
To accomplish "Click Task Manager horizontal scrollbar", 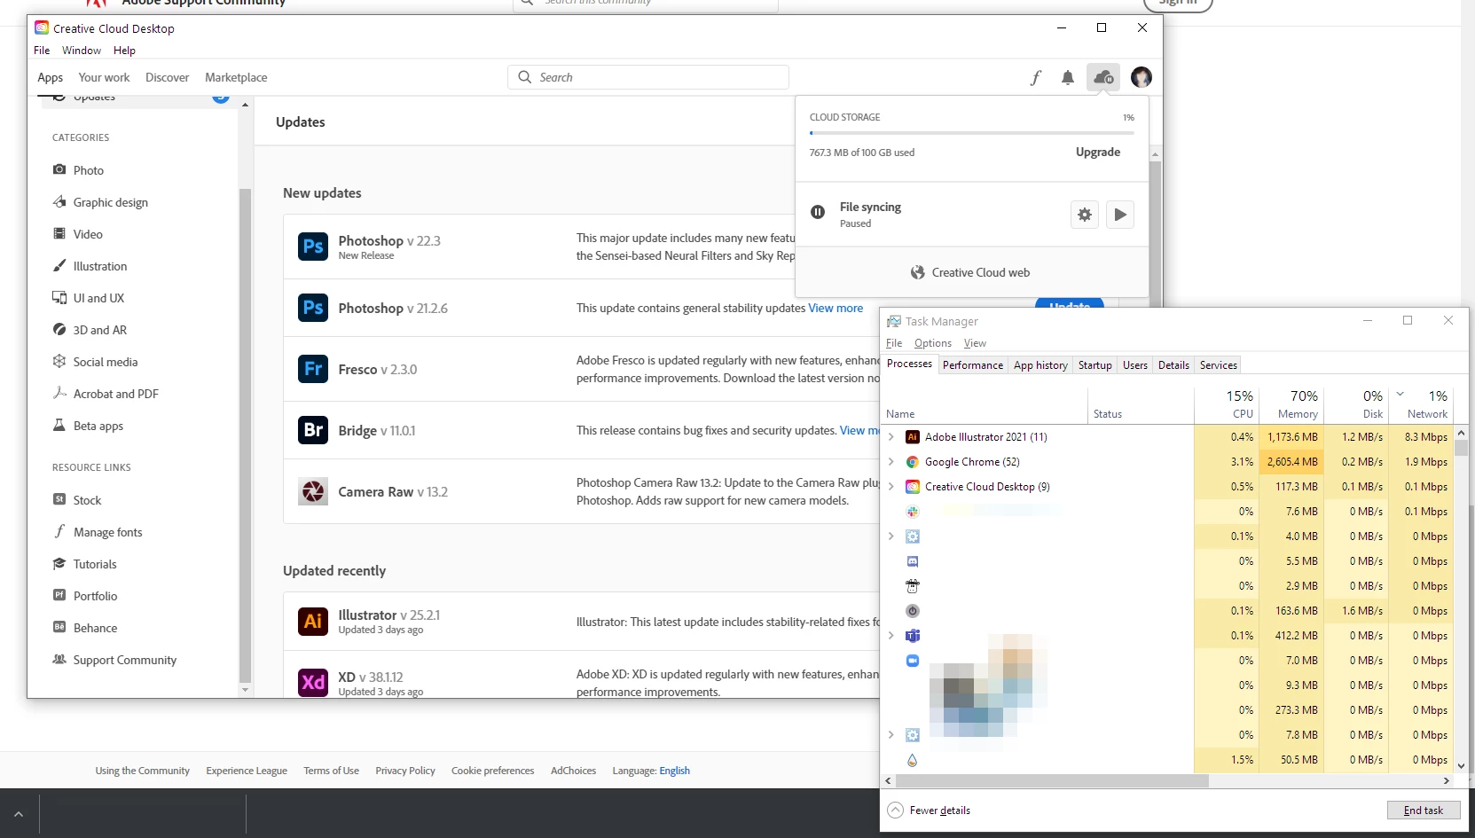I will click(x=1052, y=781).
